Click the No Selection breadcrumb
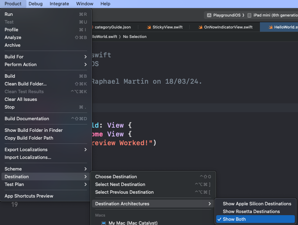The height and width of the screenshot is (225, 298). point(135,37)
